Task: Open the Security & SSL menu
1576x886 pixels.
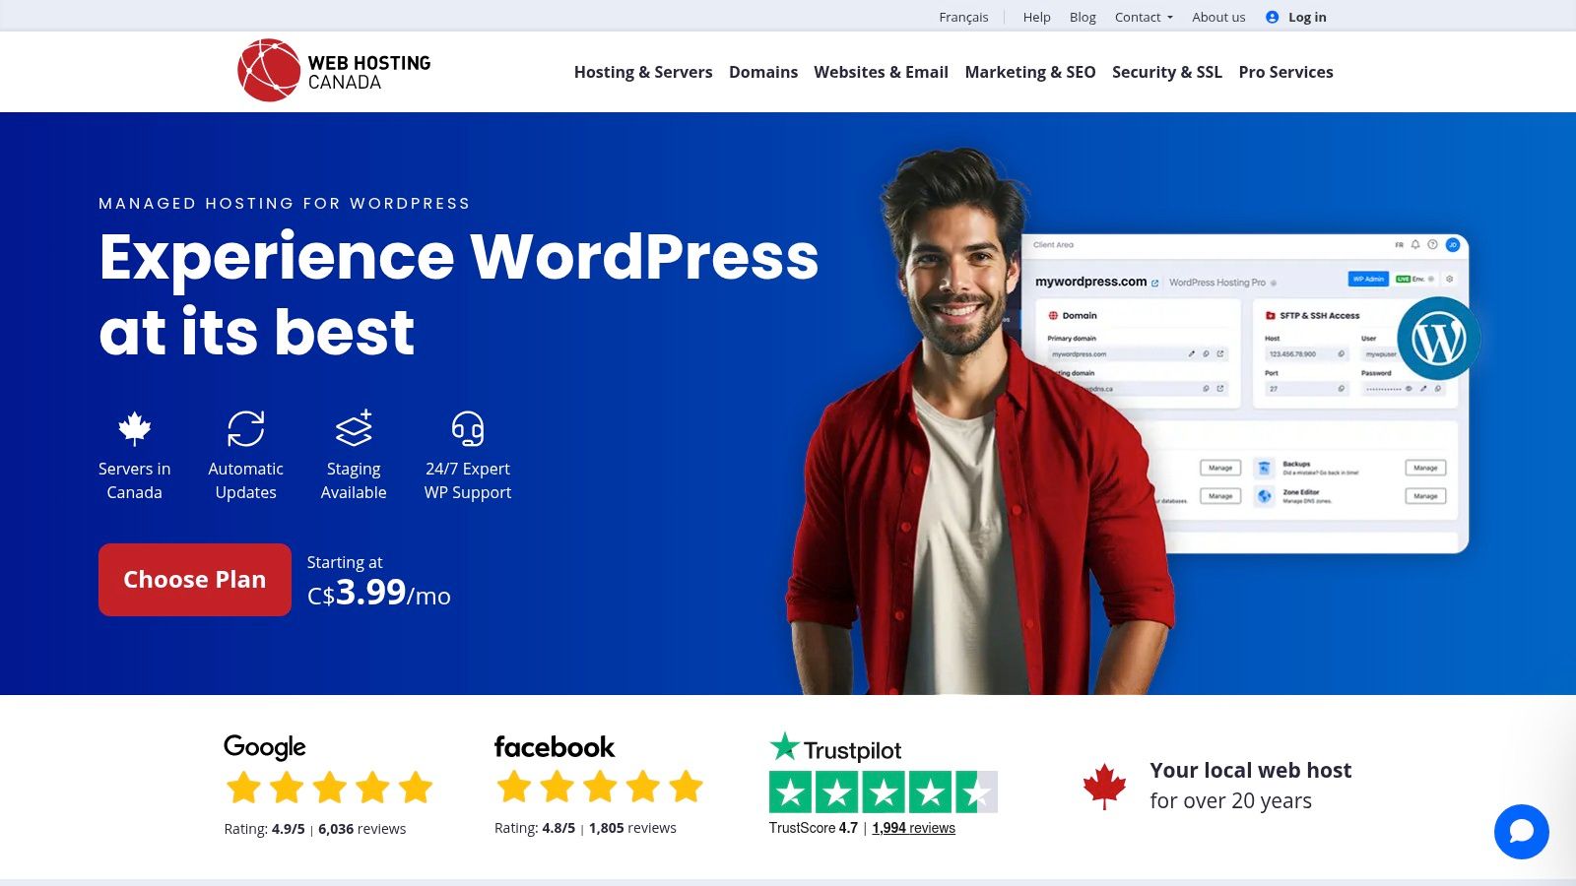Action: point(1166,72)
